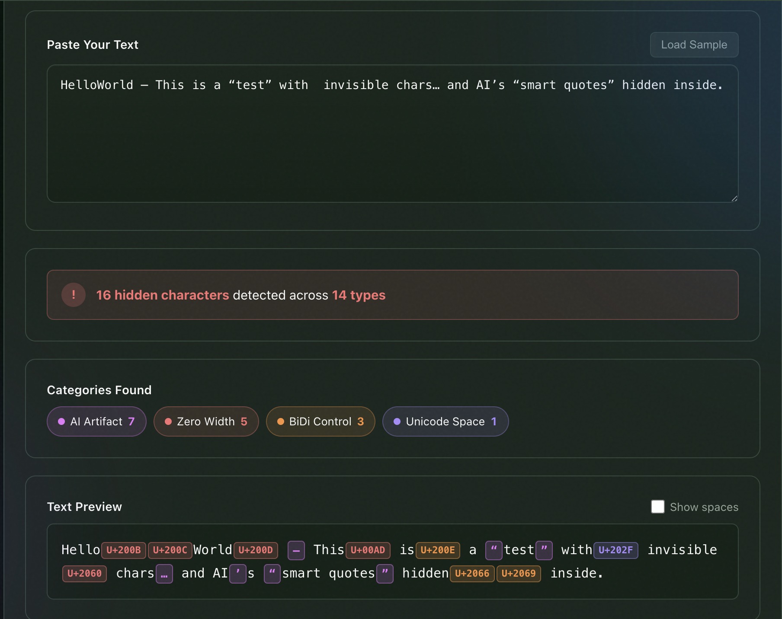Click the U+202F marker after with
Screen dimensions: 782x619
pyautogui.click(x=615, y=550)
